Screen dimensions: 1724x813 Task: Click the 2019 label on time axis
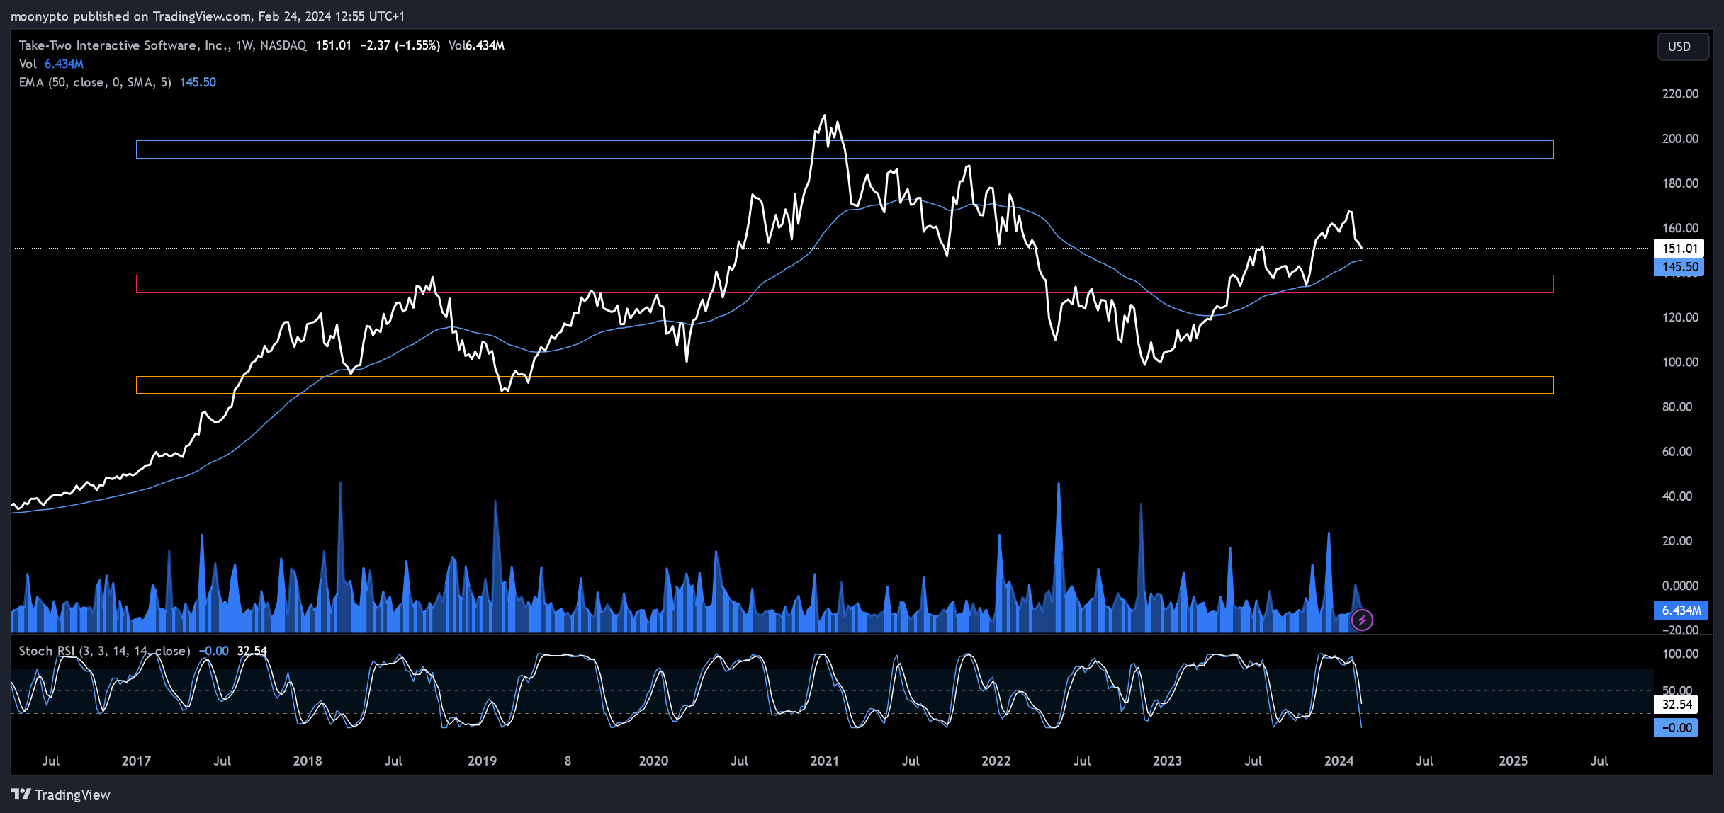482,761
